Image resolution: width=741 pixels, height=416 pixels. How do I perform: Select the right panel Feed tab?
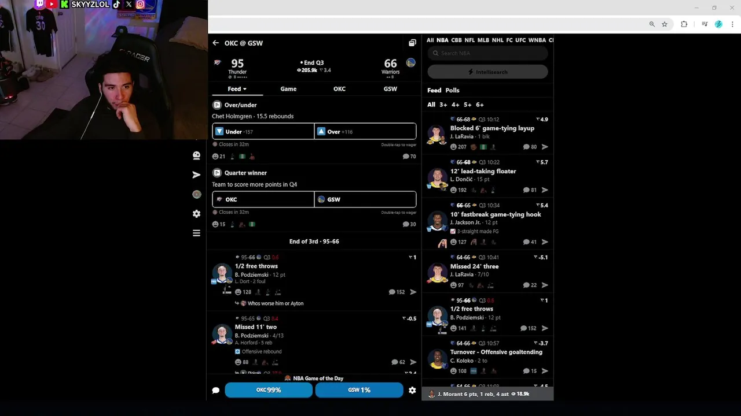tap(434, 90)
